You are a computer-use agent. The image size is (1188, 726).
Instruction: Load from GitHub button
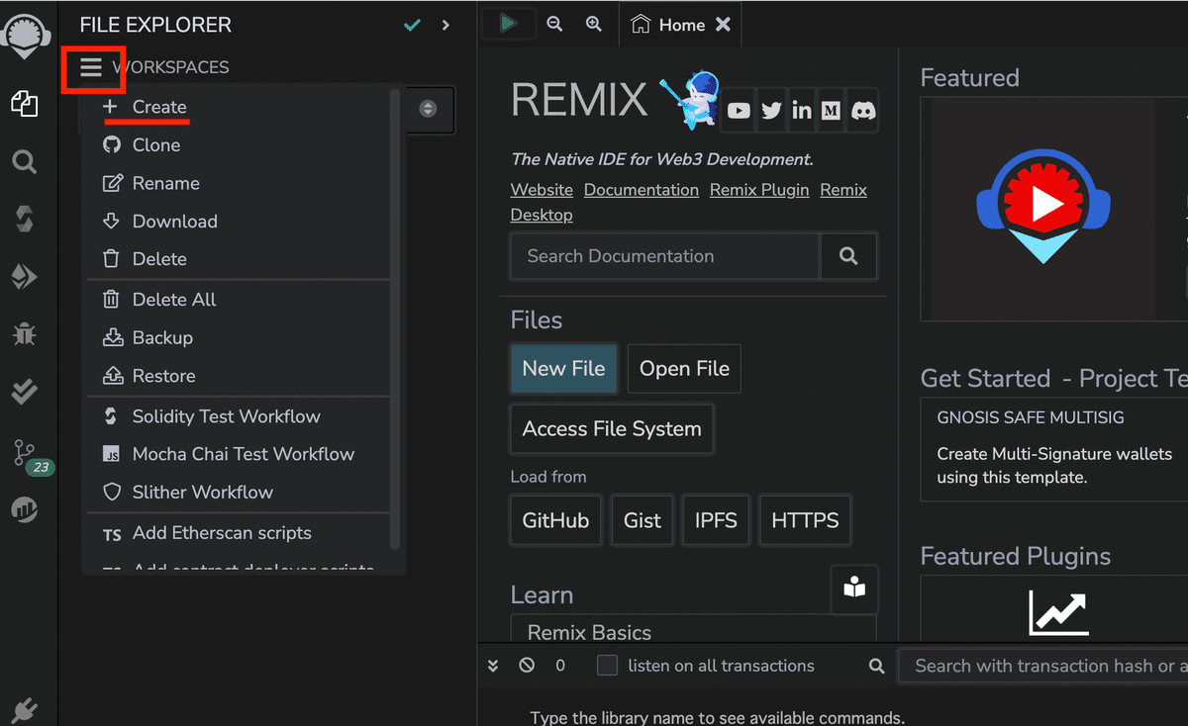pyautogui.click(x=555, y=521)
